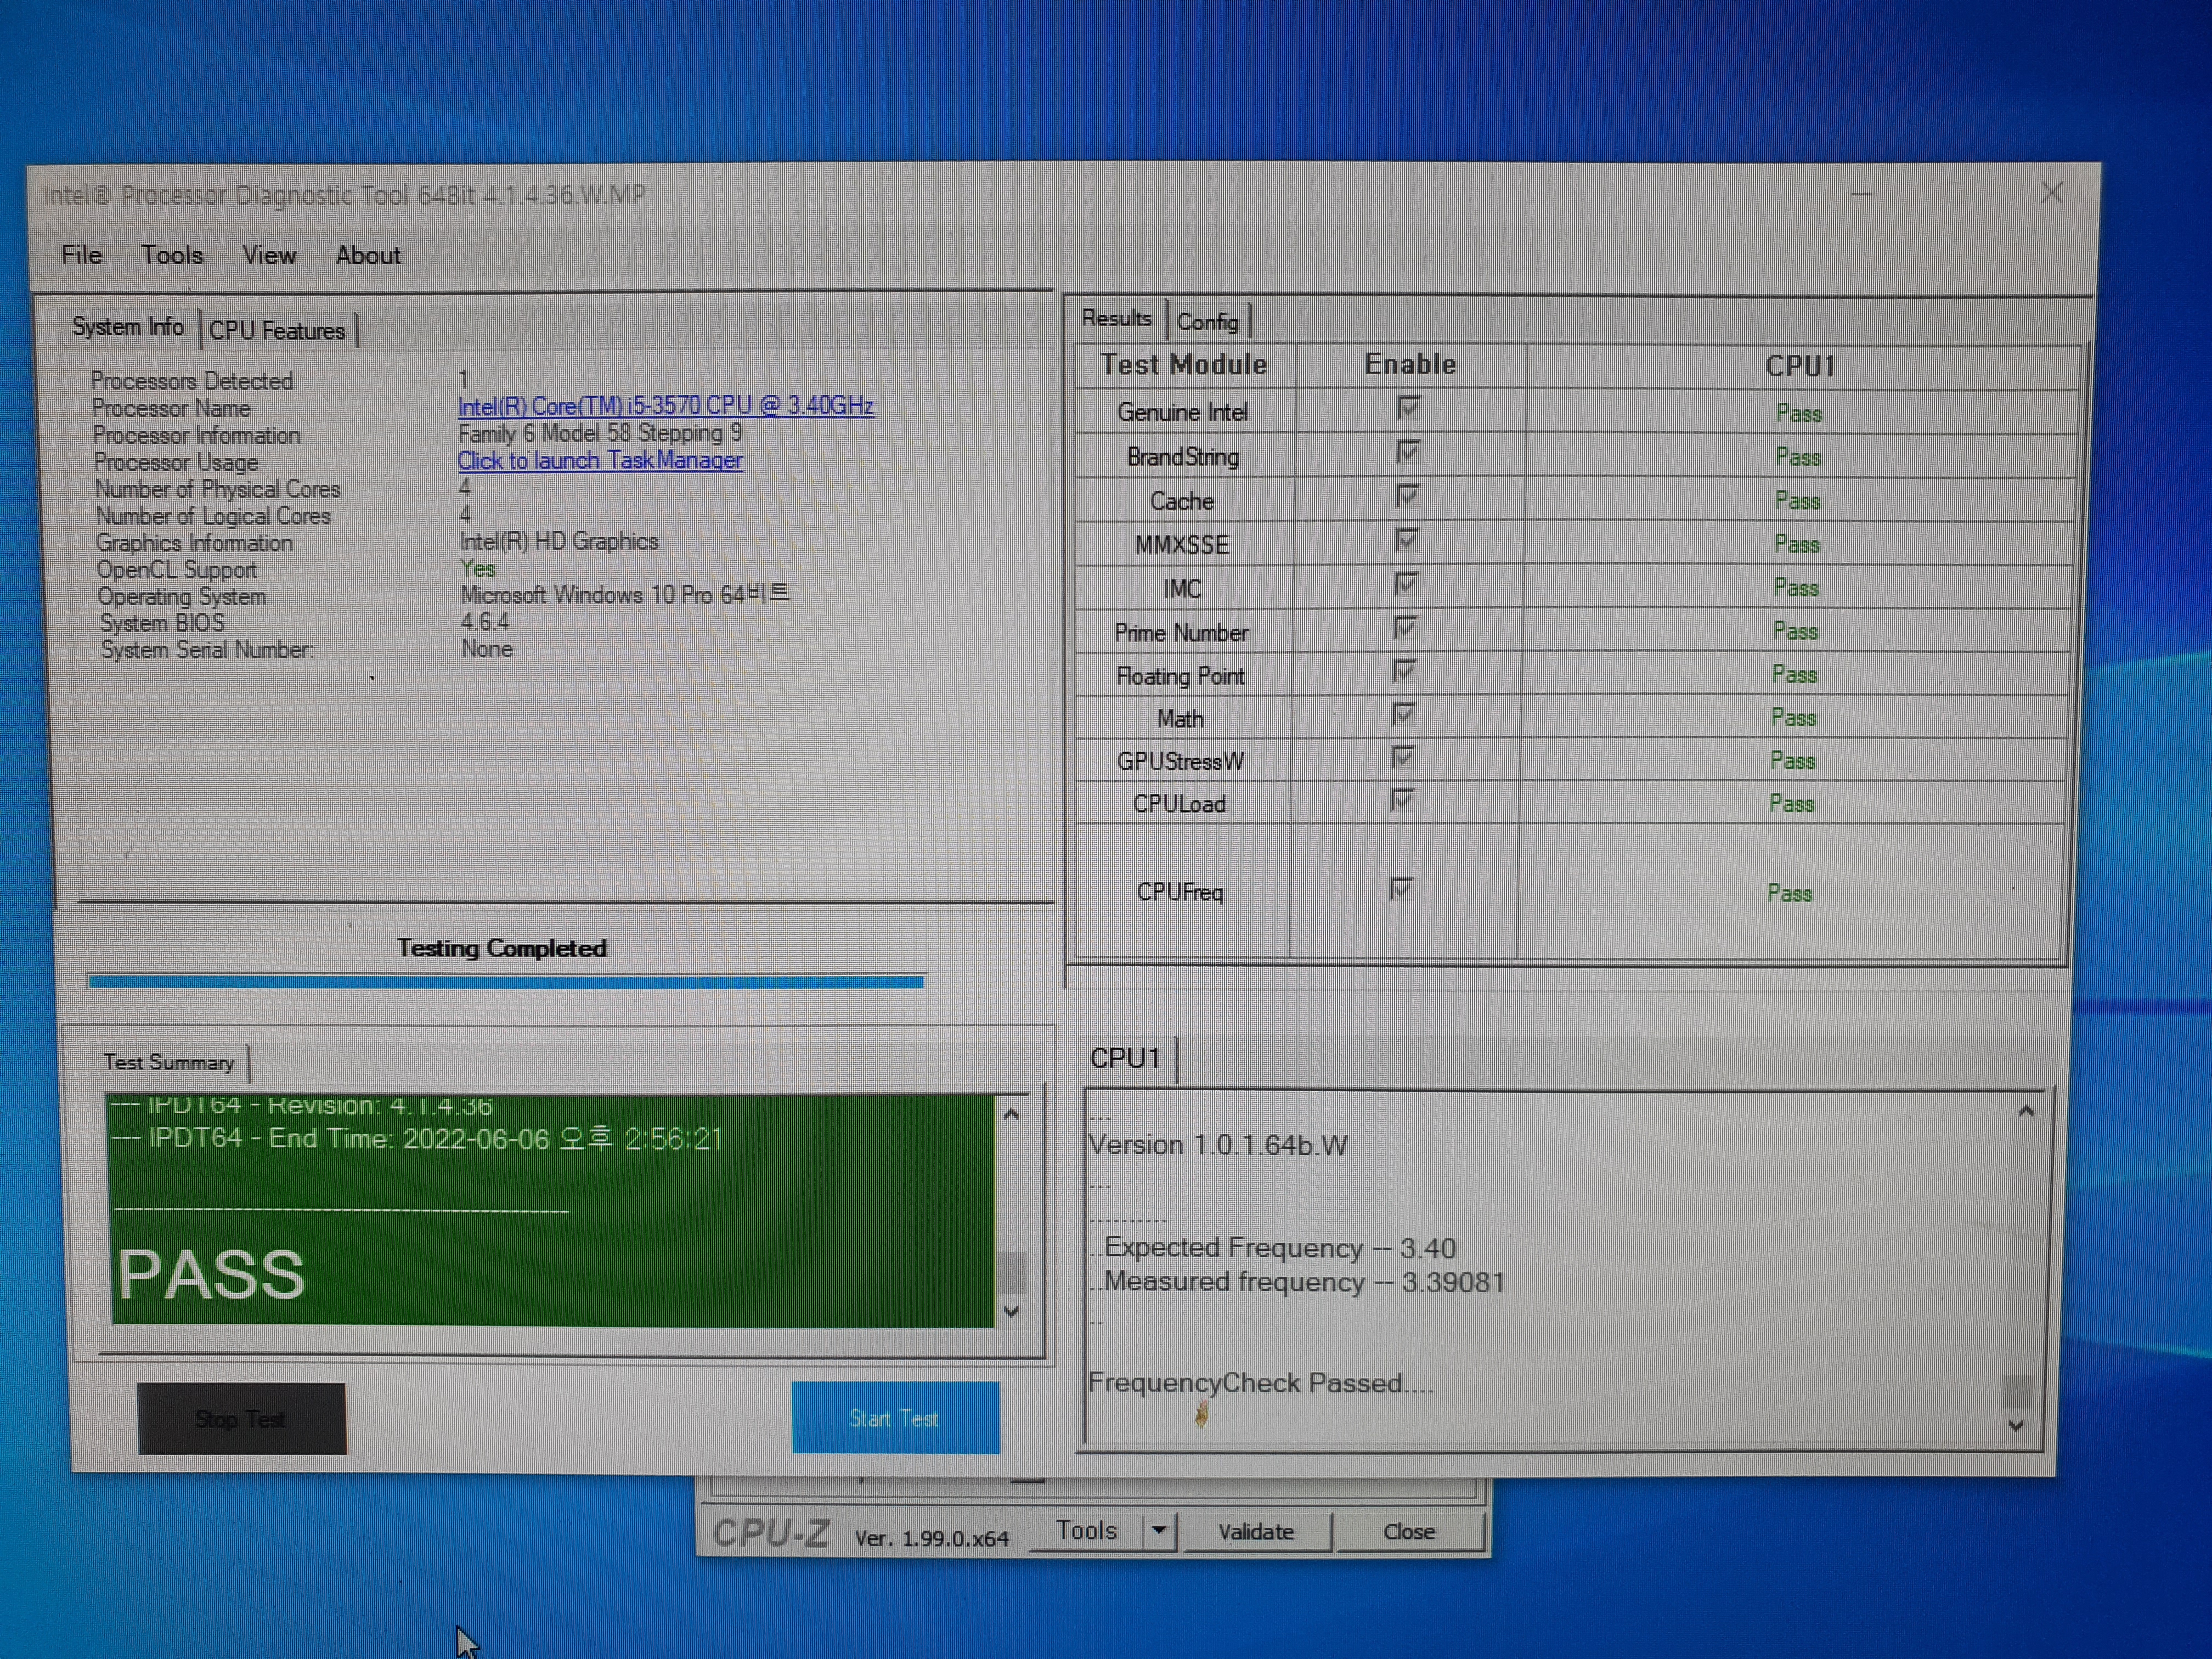Viewport: 2212px width, 1659px height.
Task: Click to launch Task Manager link
Action: [600, 460]
